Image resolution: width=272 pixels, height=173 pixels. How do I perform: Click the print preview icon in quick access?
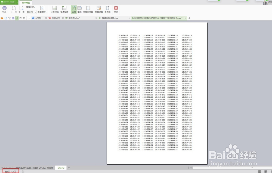(x=17, y=18)
